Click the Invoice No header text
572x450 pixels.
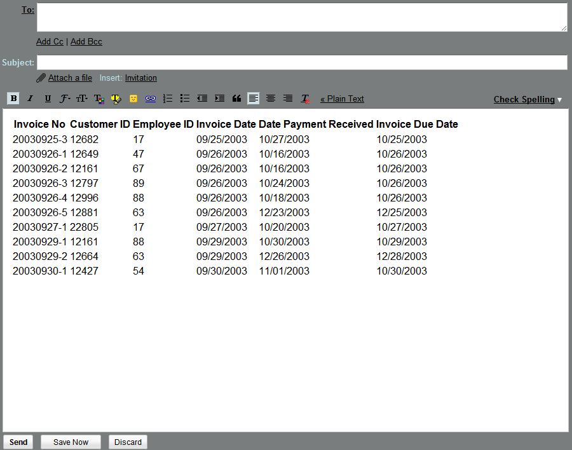39,124
